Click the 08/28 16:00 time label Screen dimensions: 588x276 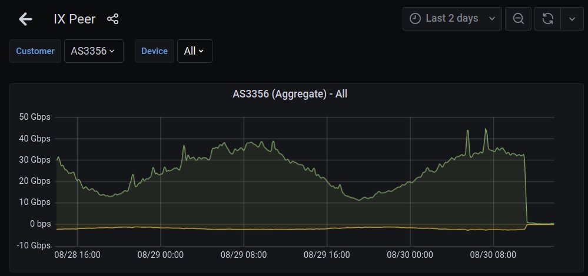coord(77,255)
